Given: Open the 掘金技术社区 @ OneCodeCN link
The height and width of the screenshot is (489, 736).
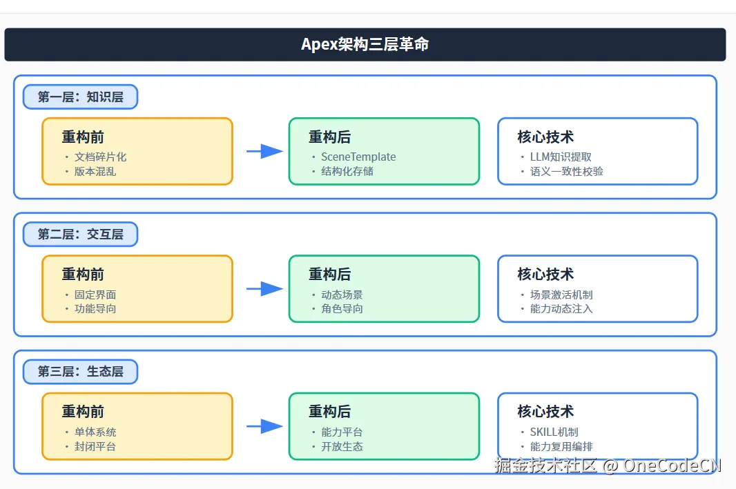Looking at the screenshot, I should (608, 466).
